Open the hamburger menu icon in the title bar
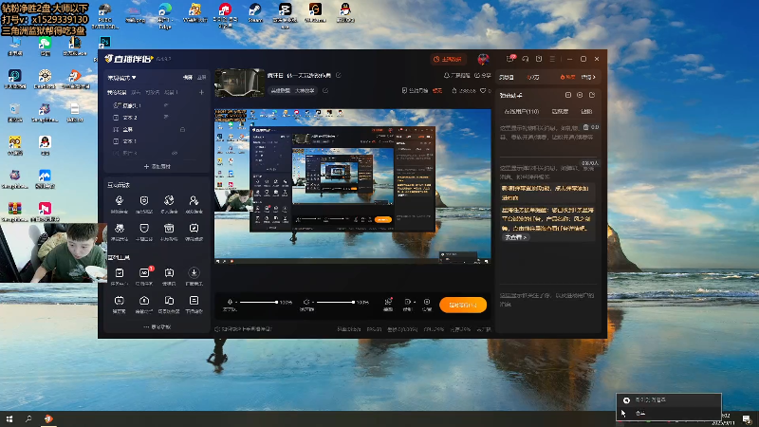The height and width of the screenshot is (427, 759). 552,59
